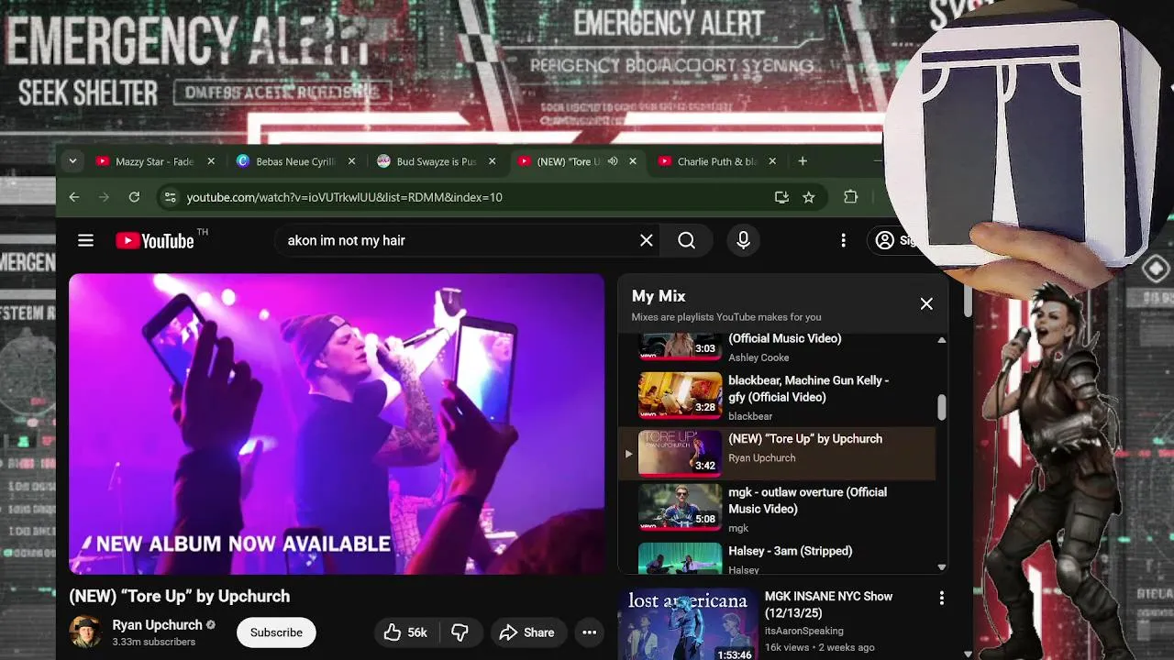The height and width of the screenshot is (660, 1174).
Task: Play the Ashley Cooke video thumbnail
Action: click(x=680, y=346)
